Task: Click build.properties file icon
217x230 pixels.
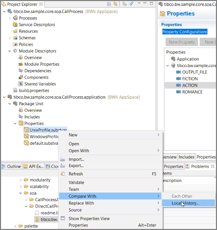Action: [15, 90]
